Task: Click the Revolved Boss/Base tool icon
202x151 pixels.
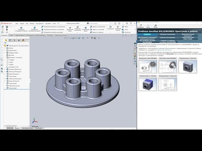Action: coord(35,28)
